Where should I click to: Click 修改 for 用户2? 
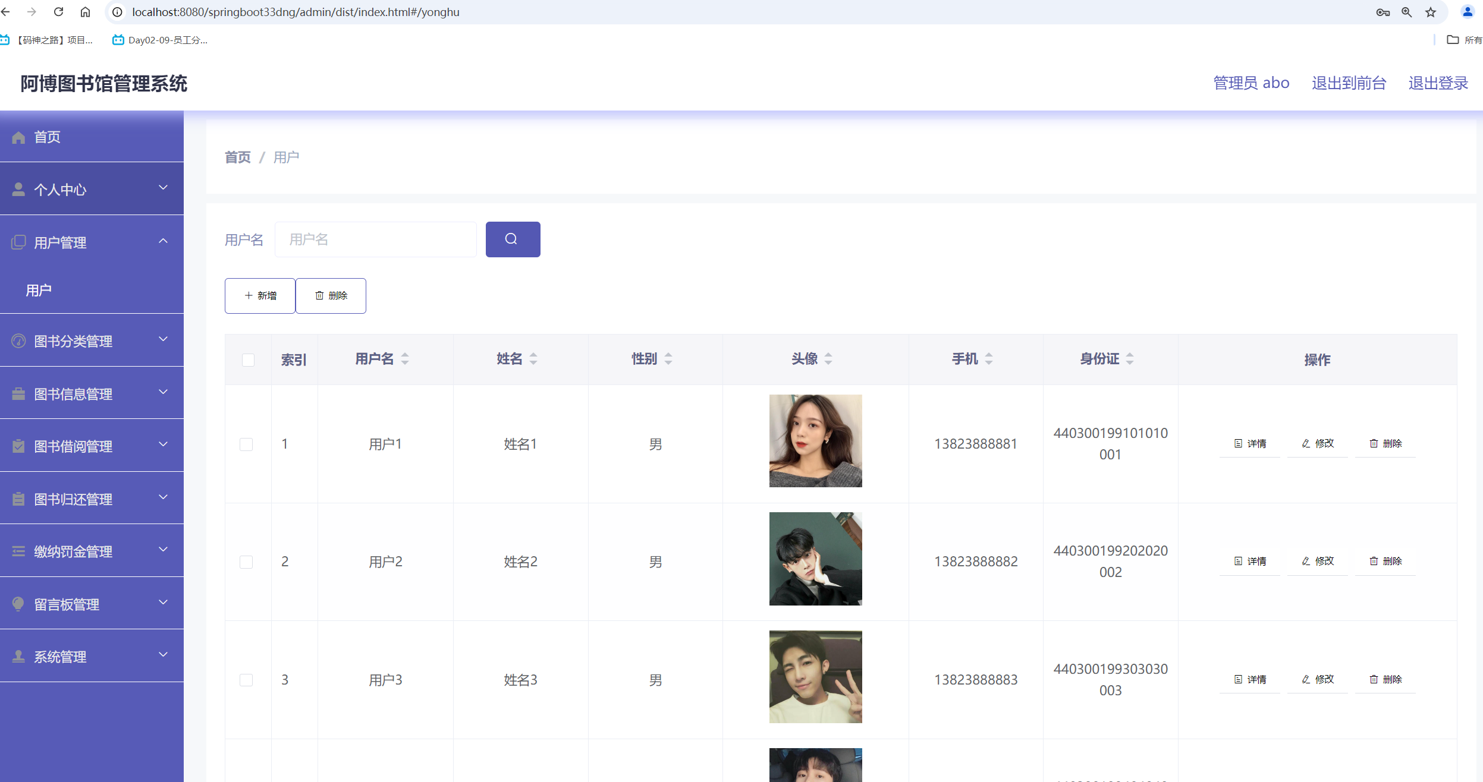click(x=1318, y=561)
